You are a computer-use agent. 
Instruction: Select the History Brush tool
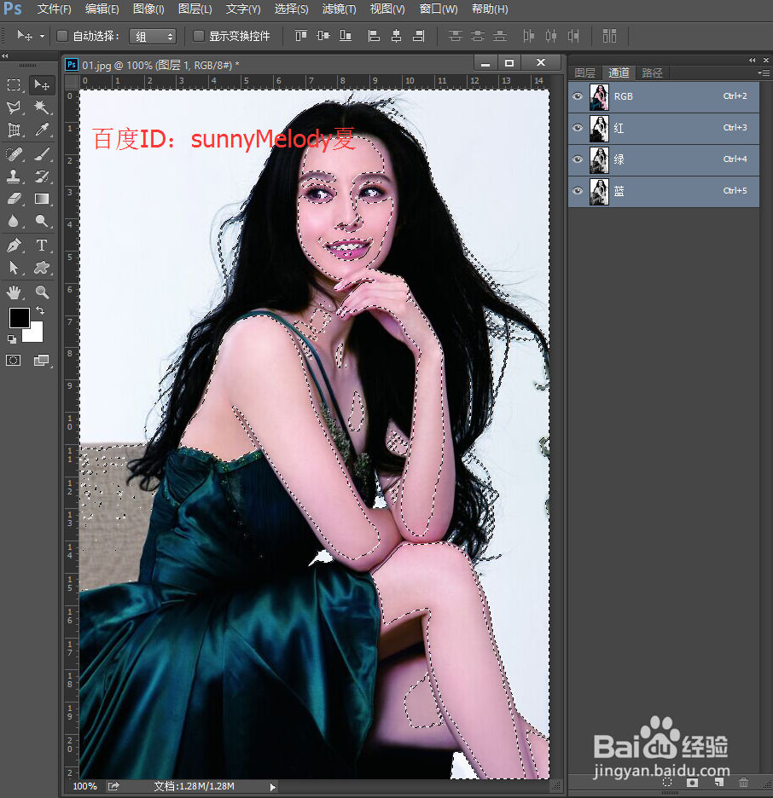[x=41, y=176]
